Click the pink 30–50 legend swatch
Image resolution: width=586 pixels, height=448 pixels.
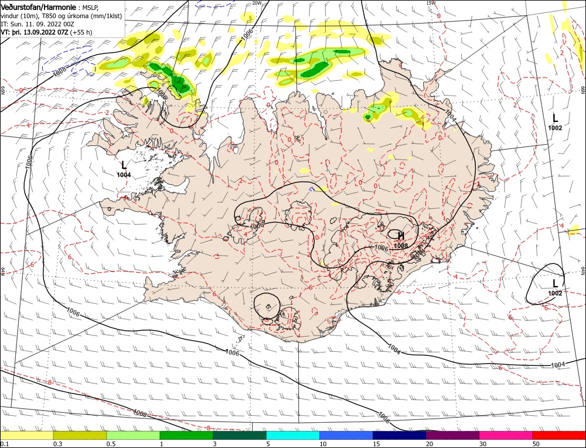coord(506,435)
